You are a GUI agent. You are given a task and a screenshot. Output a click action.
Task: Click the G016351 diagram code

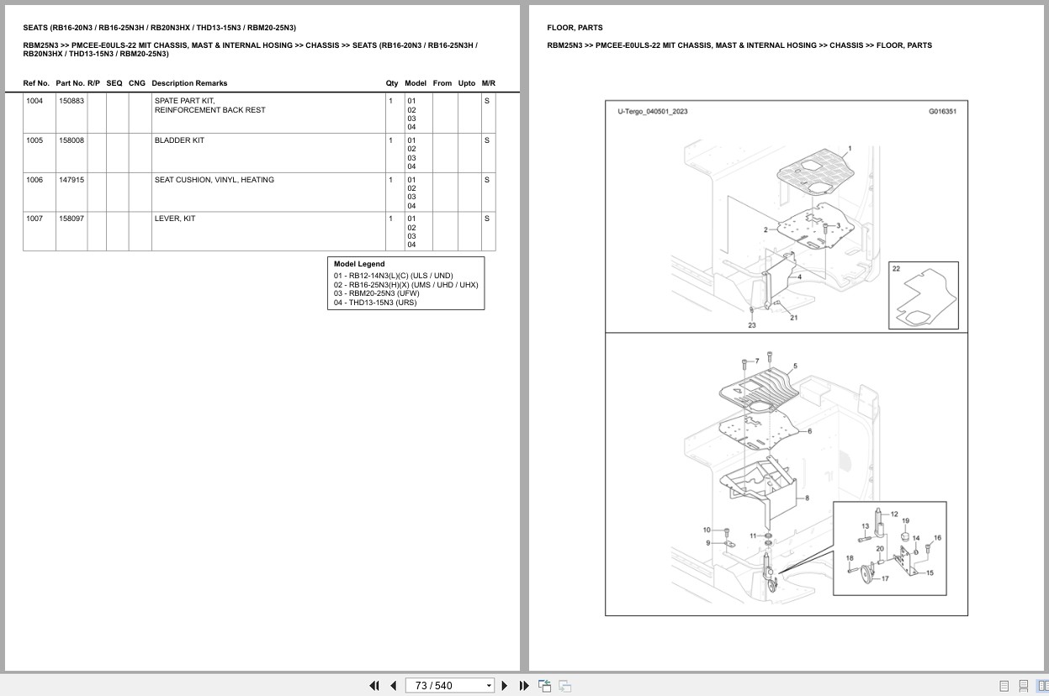coord(942,111)
